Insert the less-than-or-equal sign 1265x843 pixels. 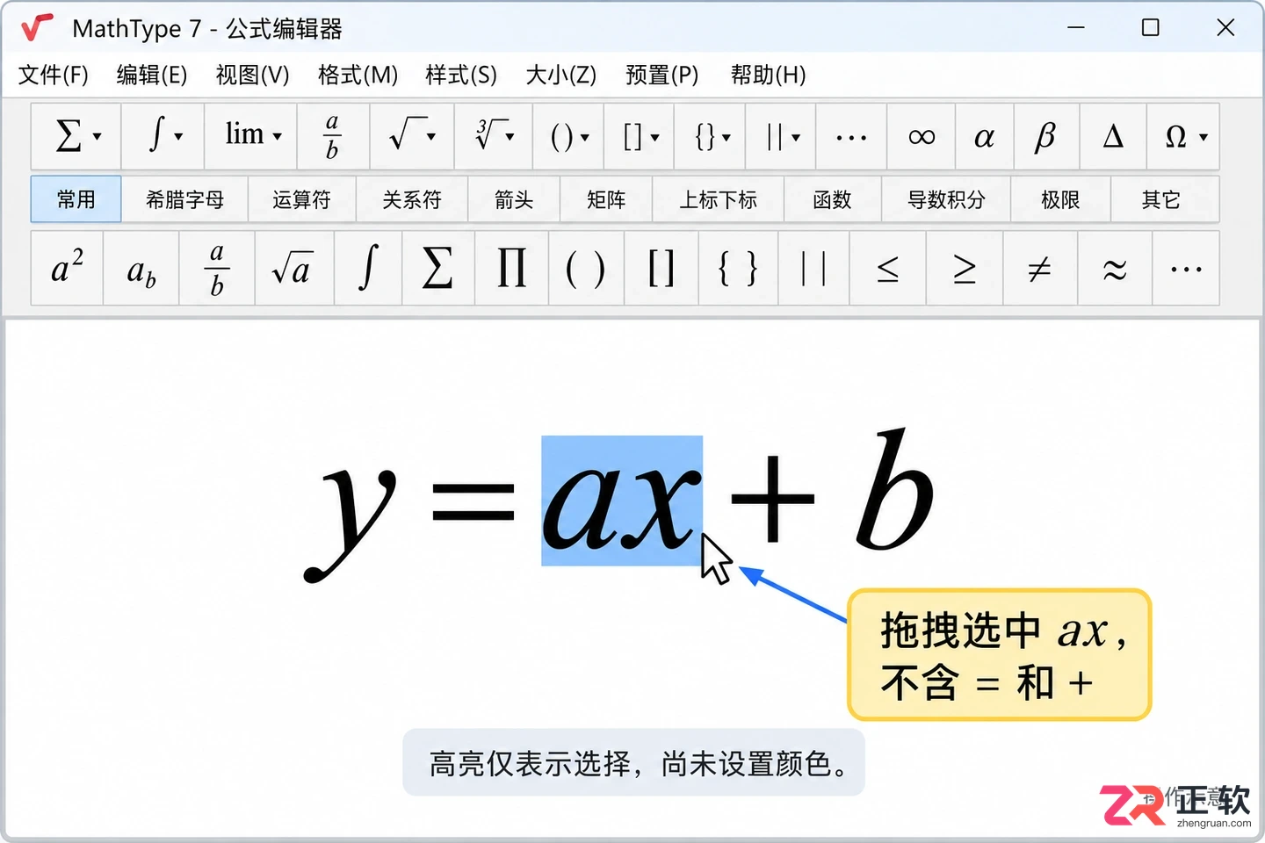tap(888, 269)
